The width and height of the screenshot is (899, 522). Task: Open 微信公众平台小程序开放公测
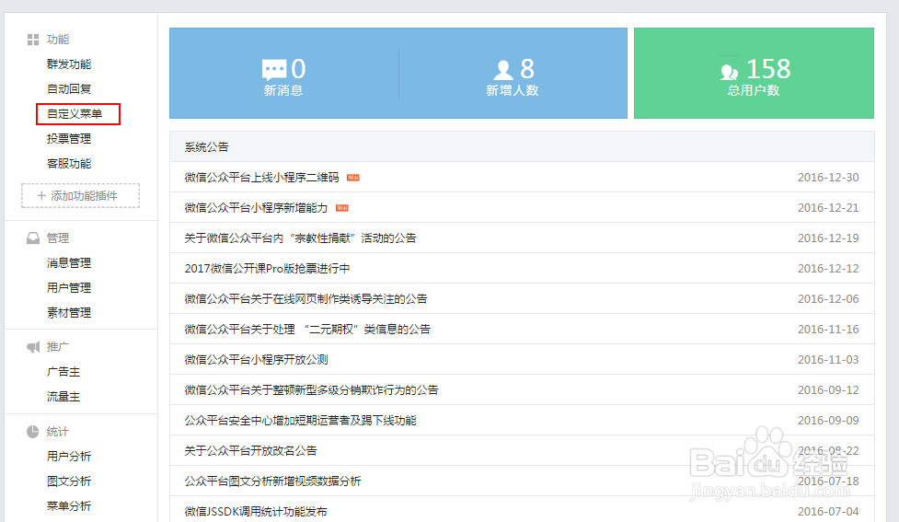(256, 360)
